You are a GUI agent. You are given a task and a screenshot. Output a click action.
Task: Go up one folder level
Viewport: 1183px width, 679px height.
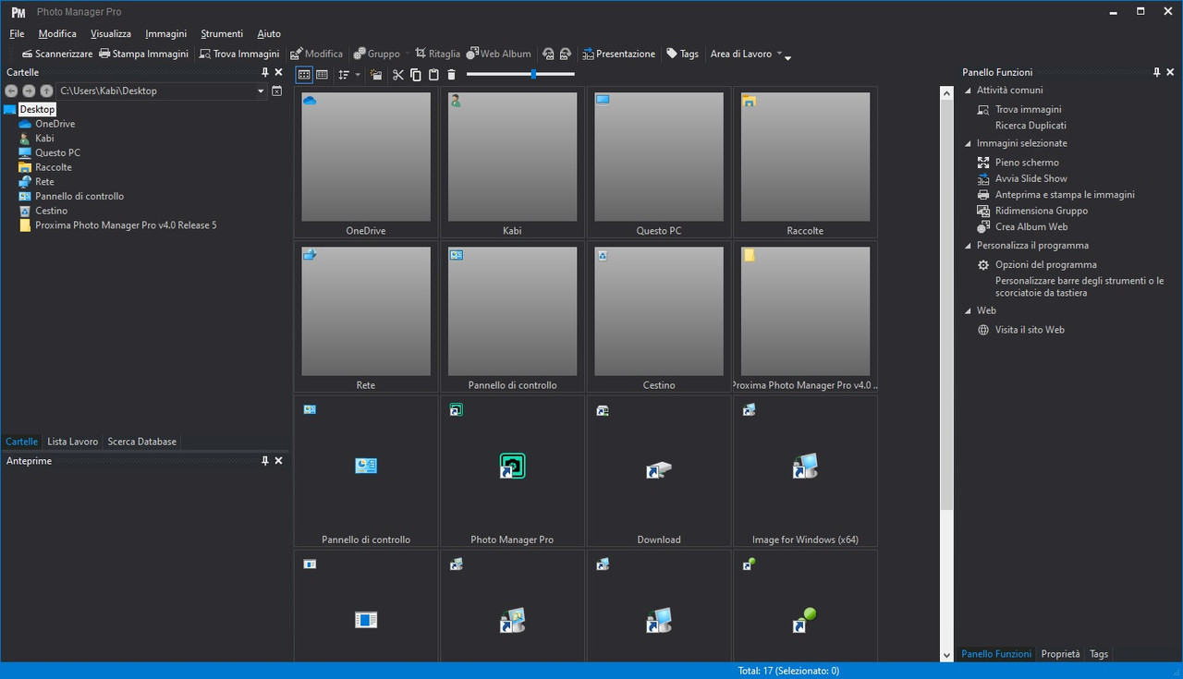(x=46, y=91)
